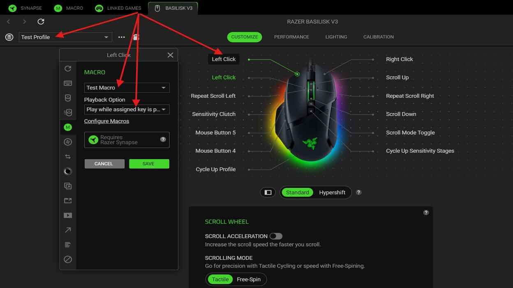
Task: Open the Linked Games tab
Action: tap(118, 8)
